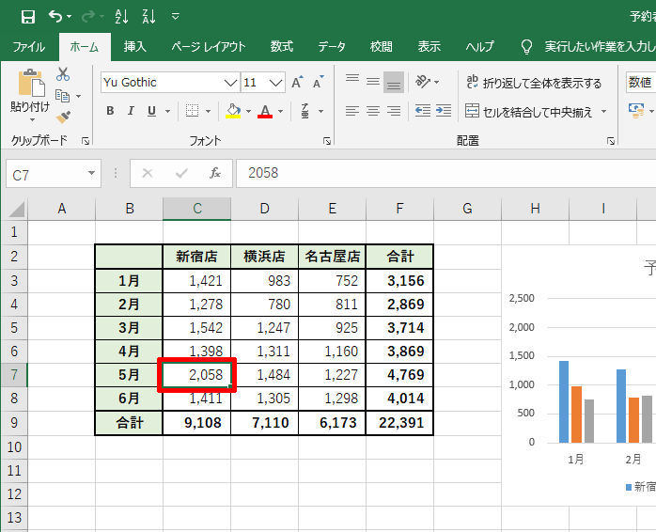Select column D header

click(264, 209)
